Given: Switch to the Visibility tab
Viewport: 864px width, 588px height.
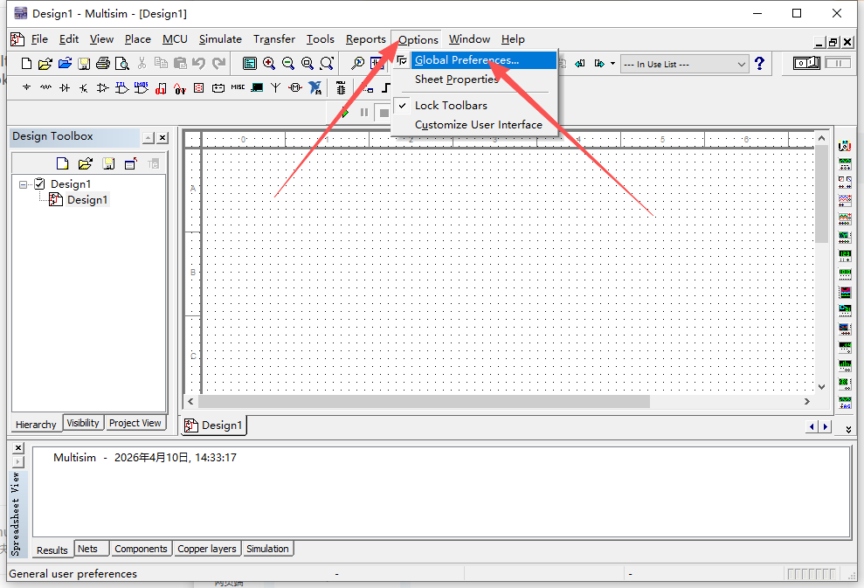Looking at the screenshot, I should (83, 423).
